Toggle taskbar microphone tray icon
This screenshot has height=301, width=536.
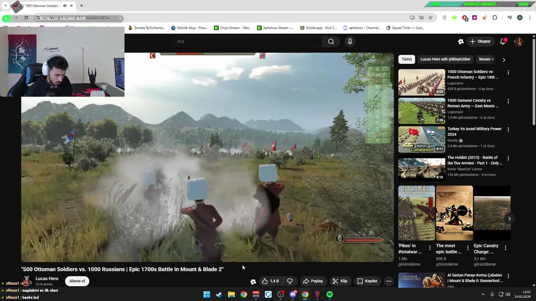pos(492,294)
